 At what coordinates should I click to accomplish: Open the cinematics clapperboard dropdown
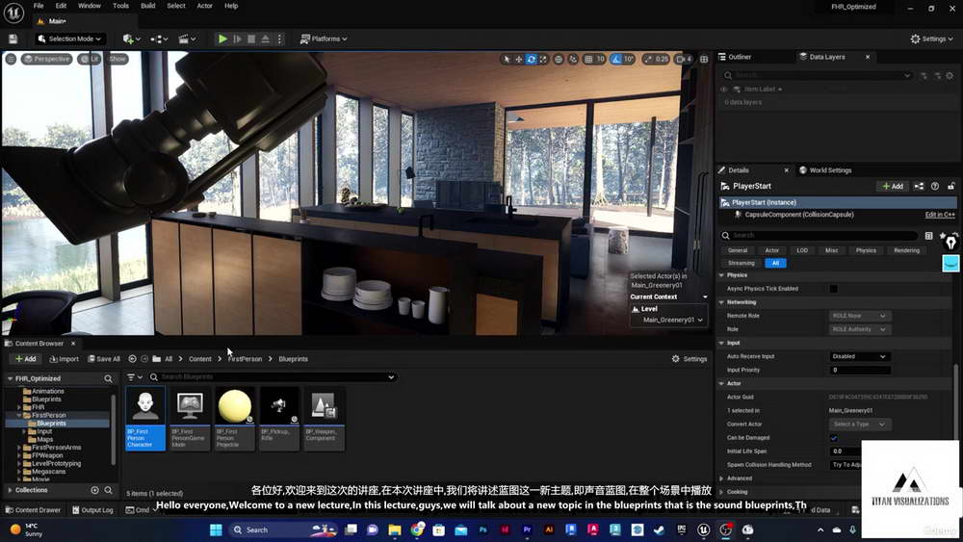click(187, 39)
